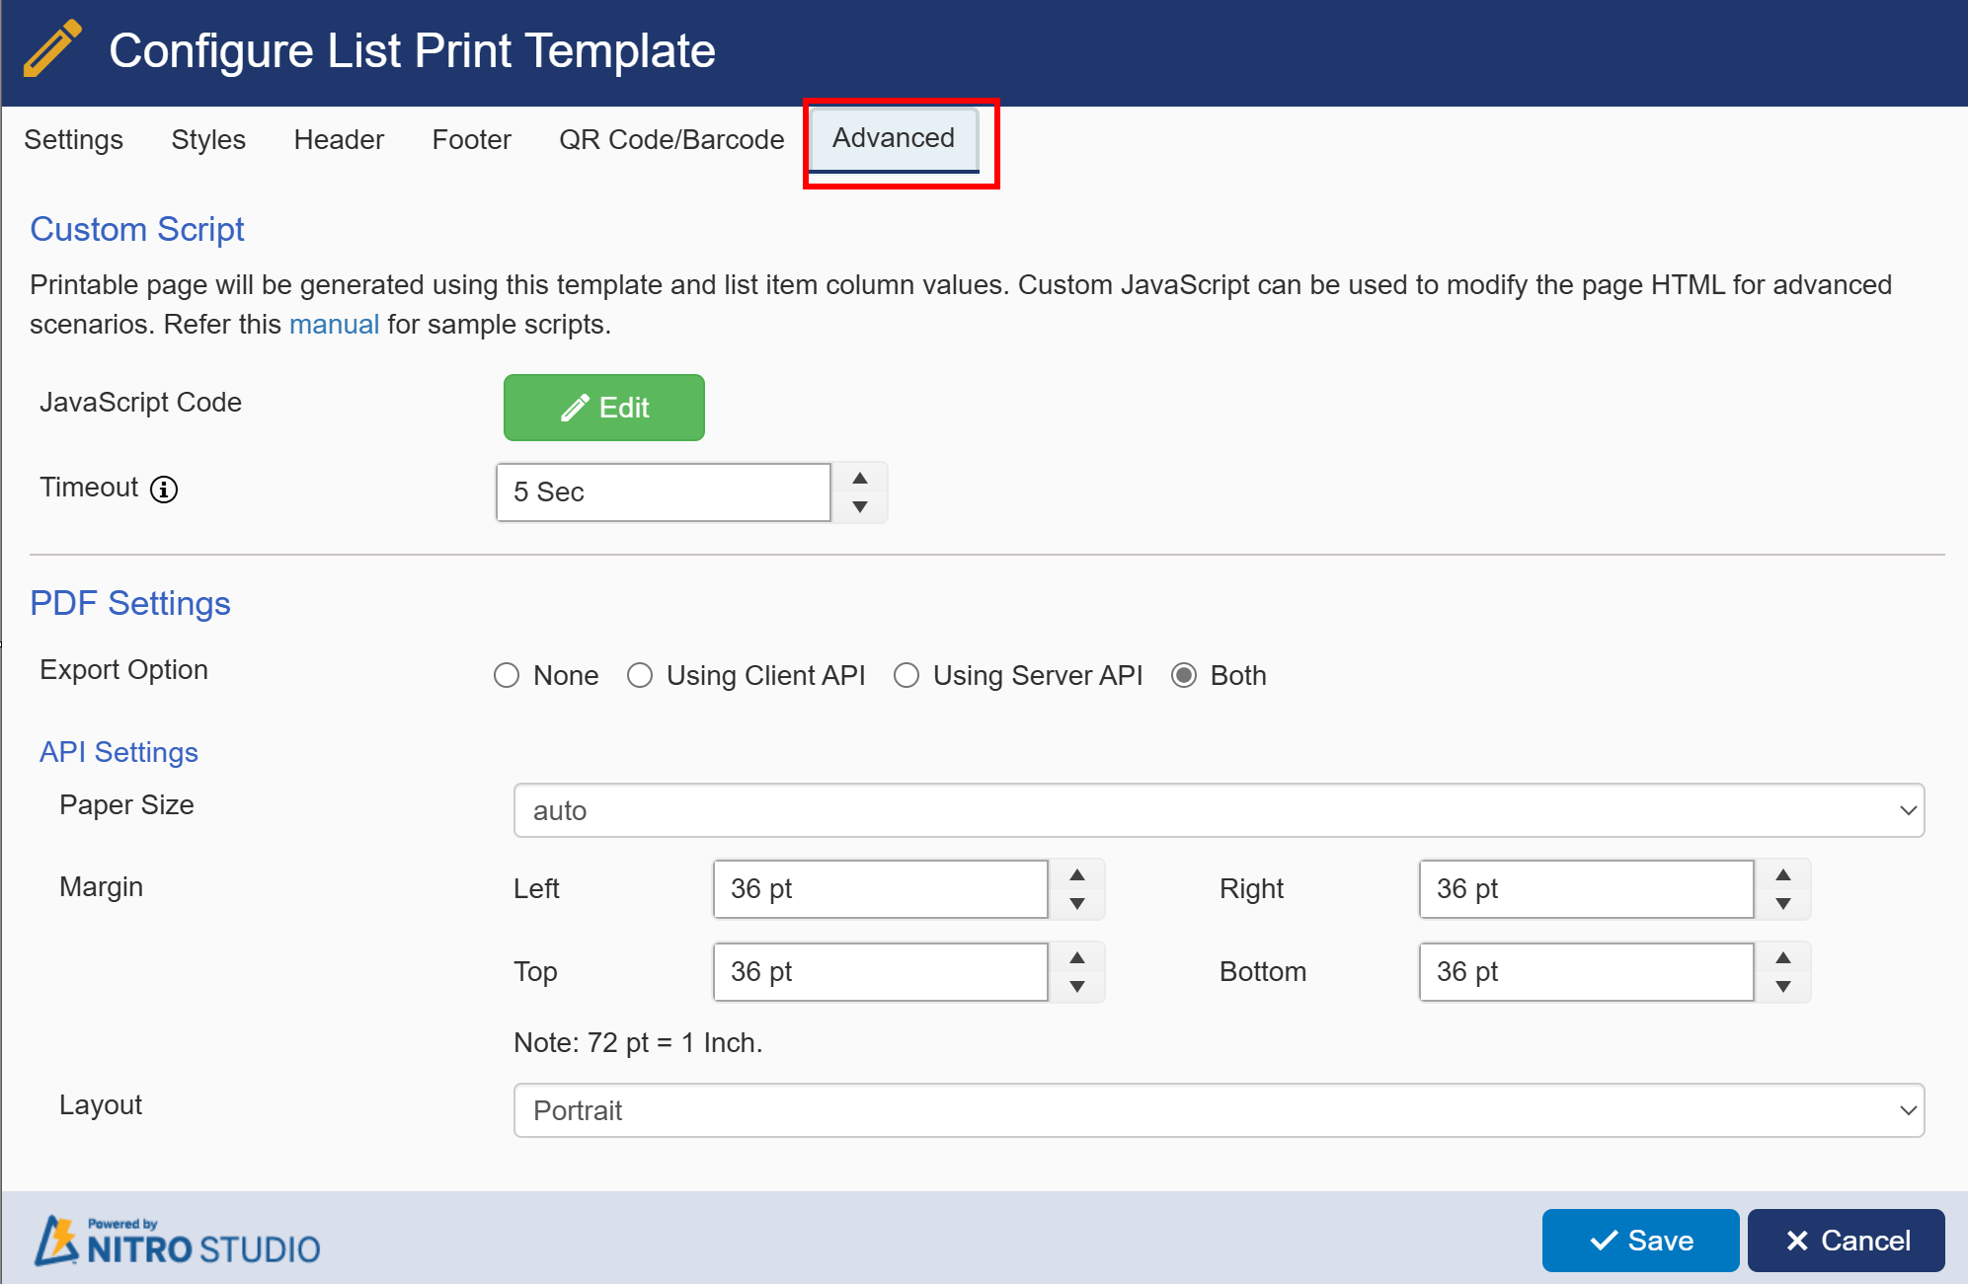Decrease Top margin with down arrow

tap(1077, 986)
